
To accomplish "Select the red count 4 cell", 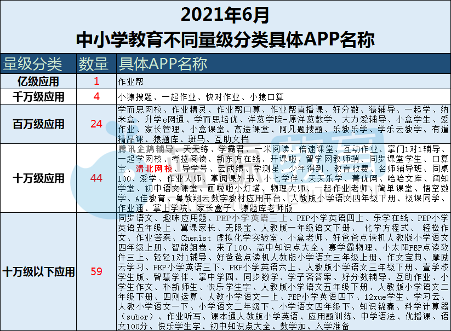I will pyautogui.click(x=96, y=97).
